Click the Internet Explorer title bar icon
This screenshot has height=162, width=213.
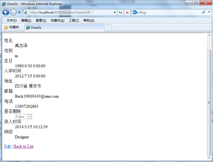(x=4, y=4)
